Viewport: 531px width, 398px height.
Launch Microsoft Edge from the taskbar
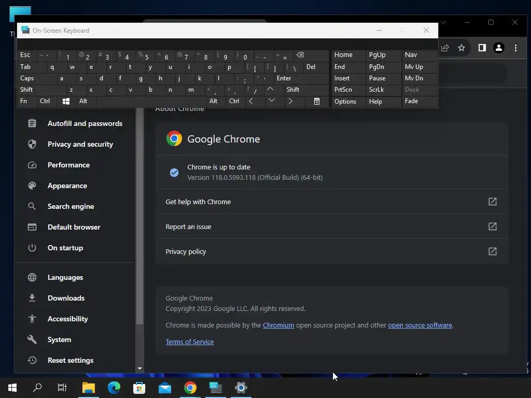[x=114, y=388]
